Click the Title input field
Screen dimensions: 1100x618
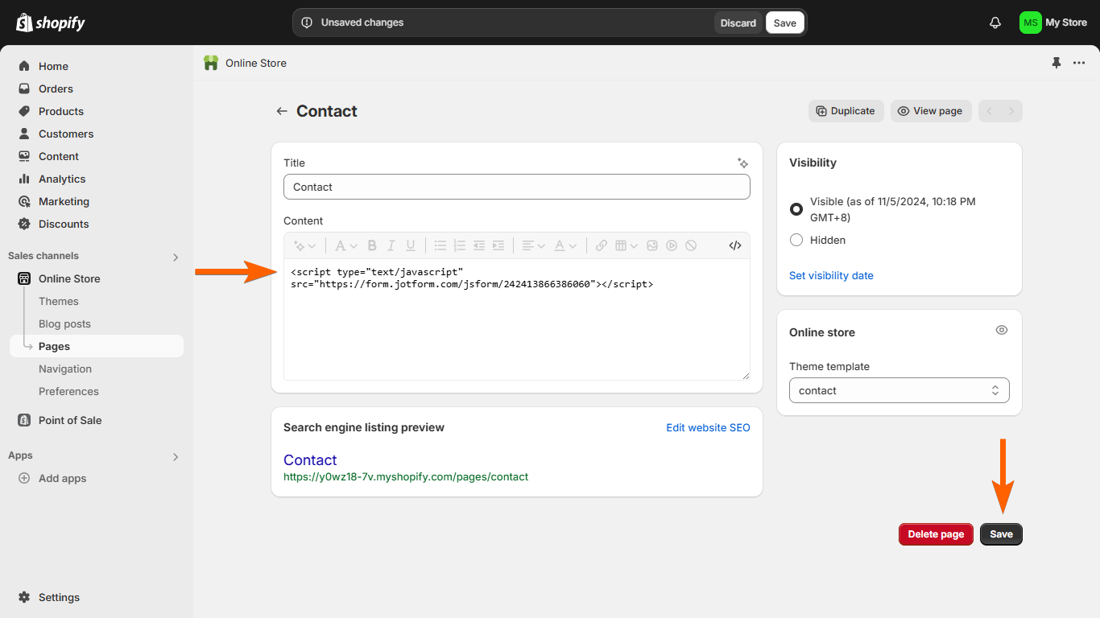pyautogui.click(x=516, y=187)
